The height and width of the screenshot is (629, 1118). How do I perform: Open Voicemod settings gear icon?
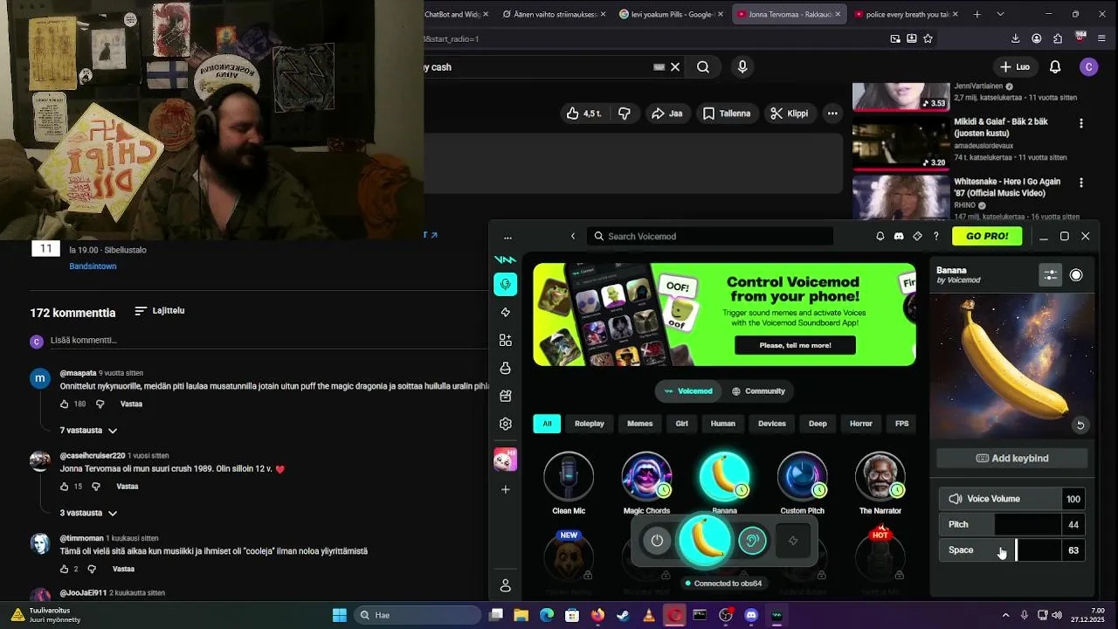pos(506,424)
